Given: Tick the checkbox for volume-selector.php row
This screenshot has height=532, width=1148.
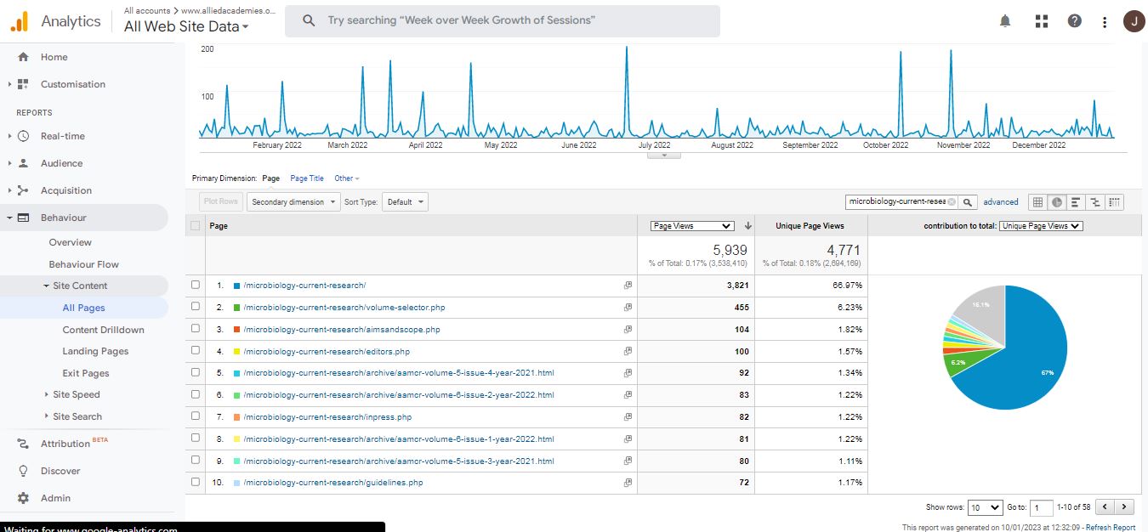Looking at the screenshot, I should 196,307.
